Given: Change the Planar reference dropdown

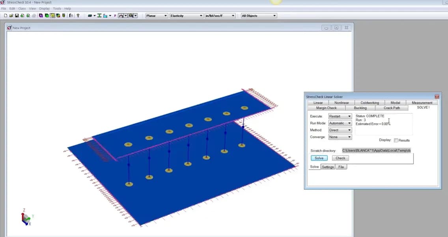Looking at the screenshot, I should [156, 15].
